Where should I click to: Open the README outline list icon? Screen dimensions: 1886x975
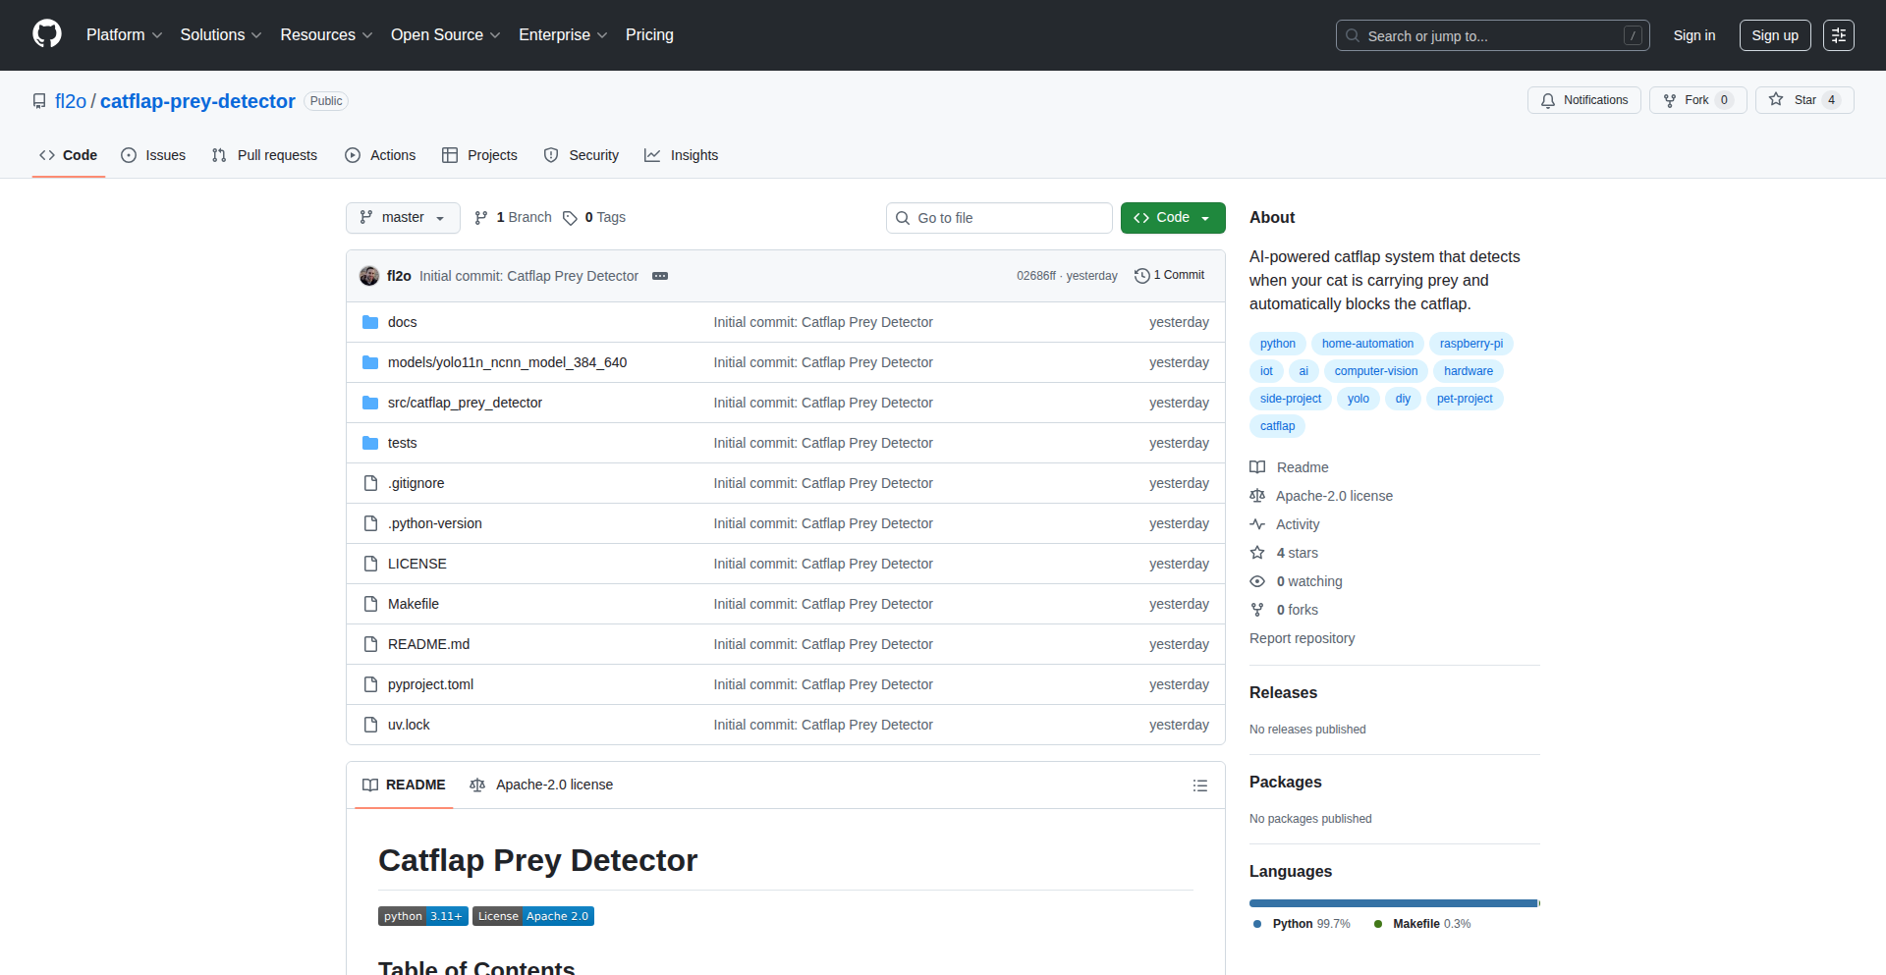pos(1199,785)
